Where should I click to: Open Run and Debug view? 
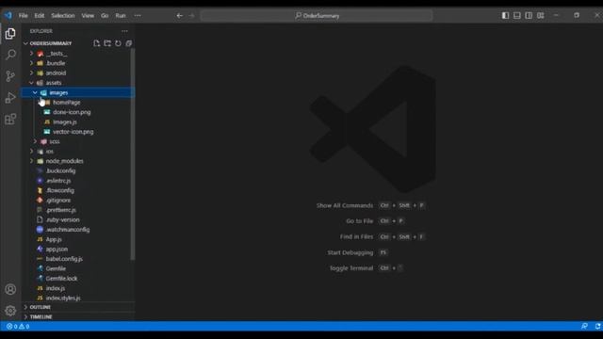click(x=10, y=98)
